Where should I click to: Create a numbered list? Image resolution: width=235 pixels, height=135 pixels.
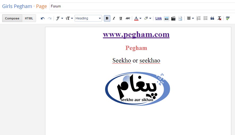click(x=199, y=18)
